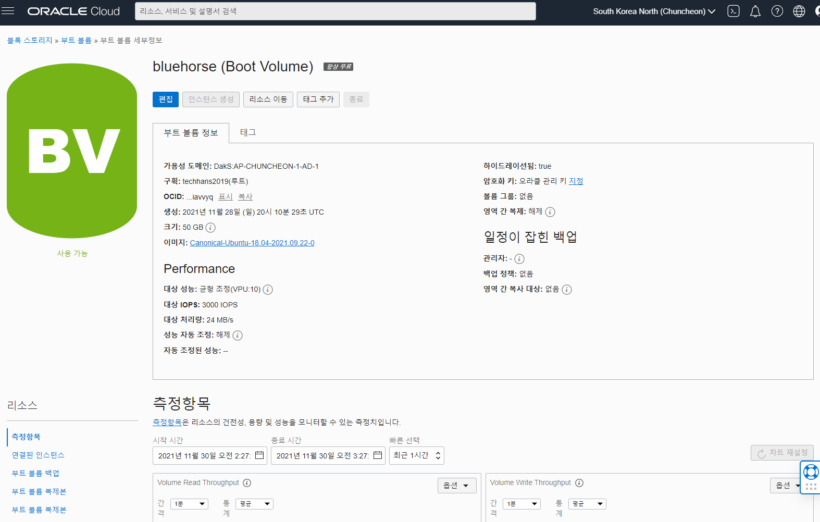Switch to 부트 볼륨 정보 tab
The image size is (820, 522).
coord(191,133)
